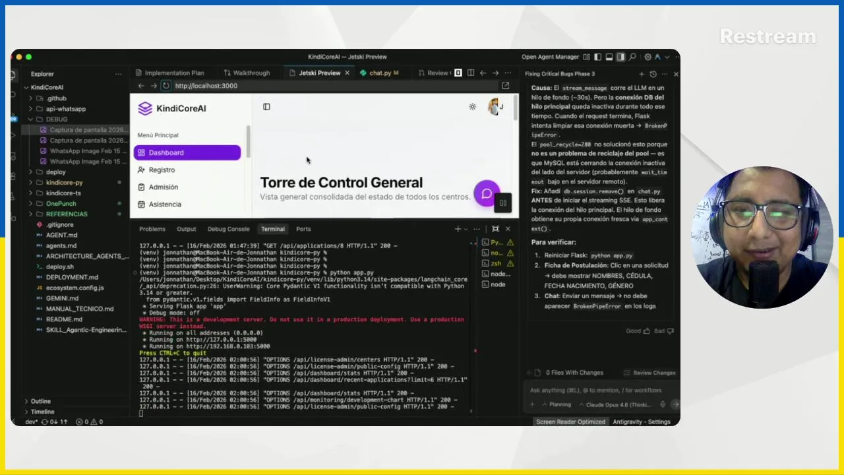Click the microphone icon in chat input
Screen dimensions: 844x475
(x=663, y=404)
